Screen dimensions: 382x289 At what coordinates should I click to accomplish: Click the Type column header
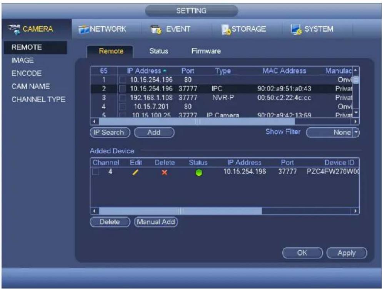point(223,71)
